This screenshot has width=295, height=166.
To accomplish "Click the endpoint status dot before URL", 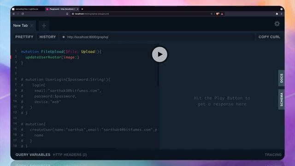I will pyautogui.click(x=64, y=37).
